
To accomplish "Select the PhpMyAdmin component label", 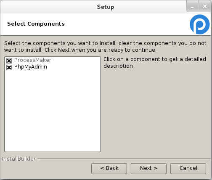I will click(31, 67).
